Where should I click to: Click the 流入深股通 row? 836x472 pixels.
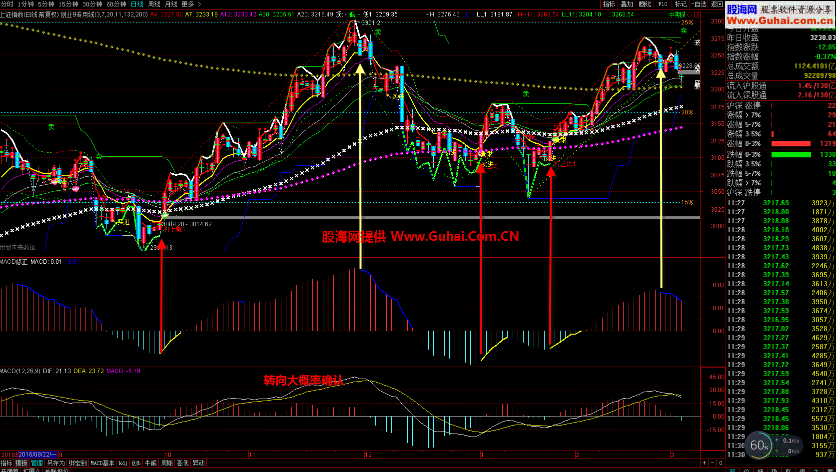pyautogui.click(x=781, y=95)
